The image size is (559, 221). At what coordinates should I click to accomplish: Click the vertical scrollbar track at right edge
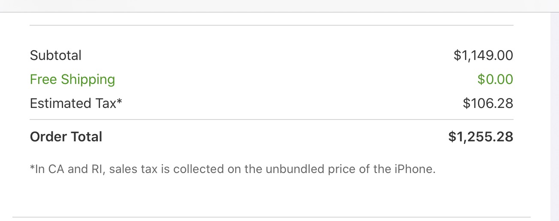point(554,116)
